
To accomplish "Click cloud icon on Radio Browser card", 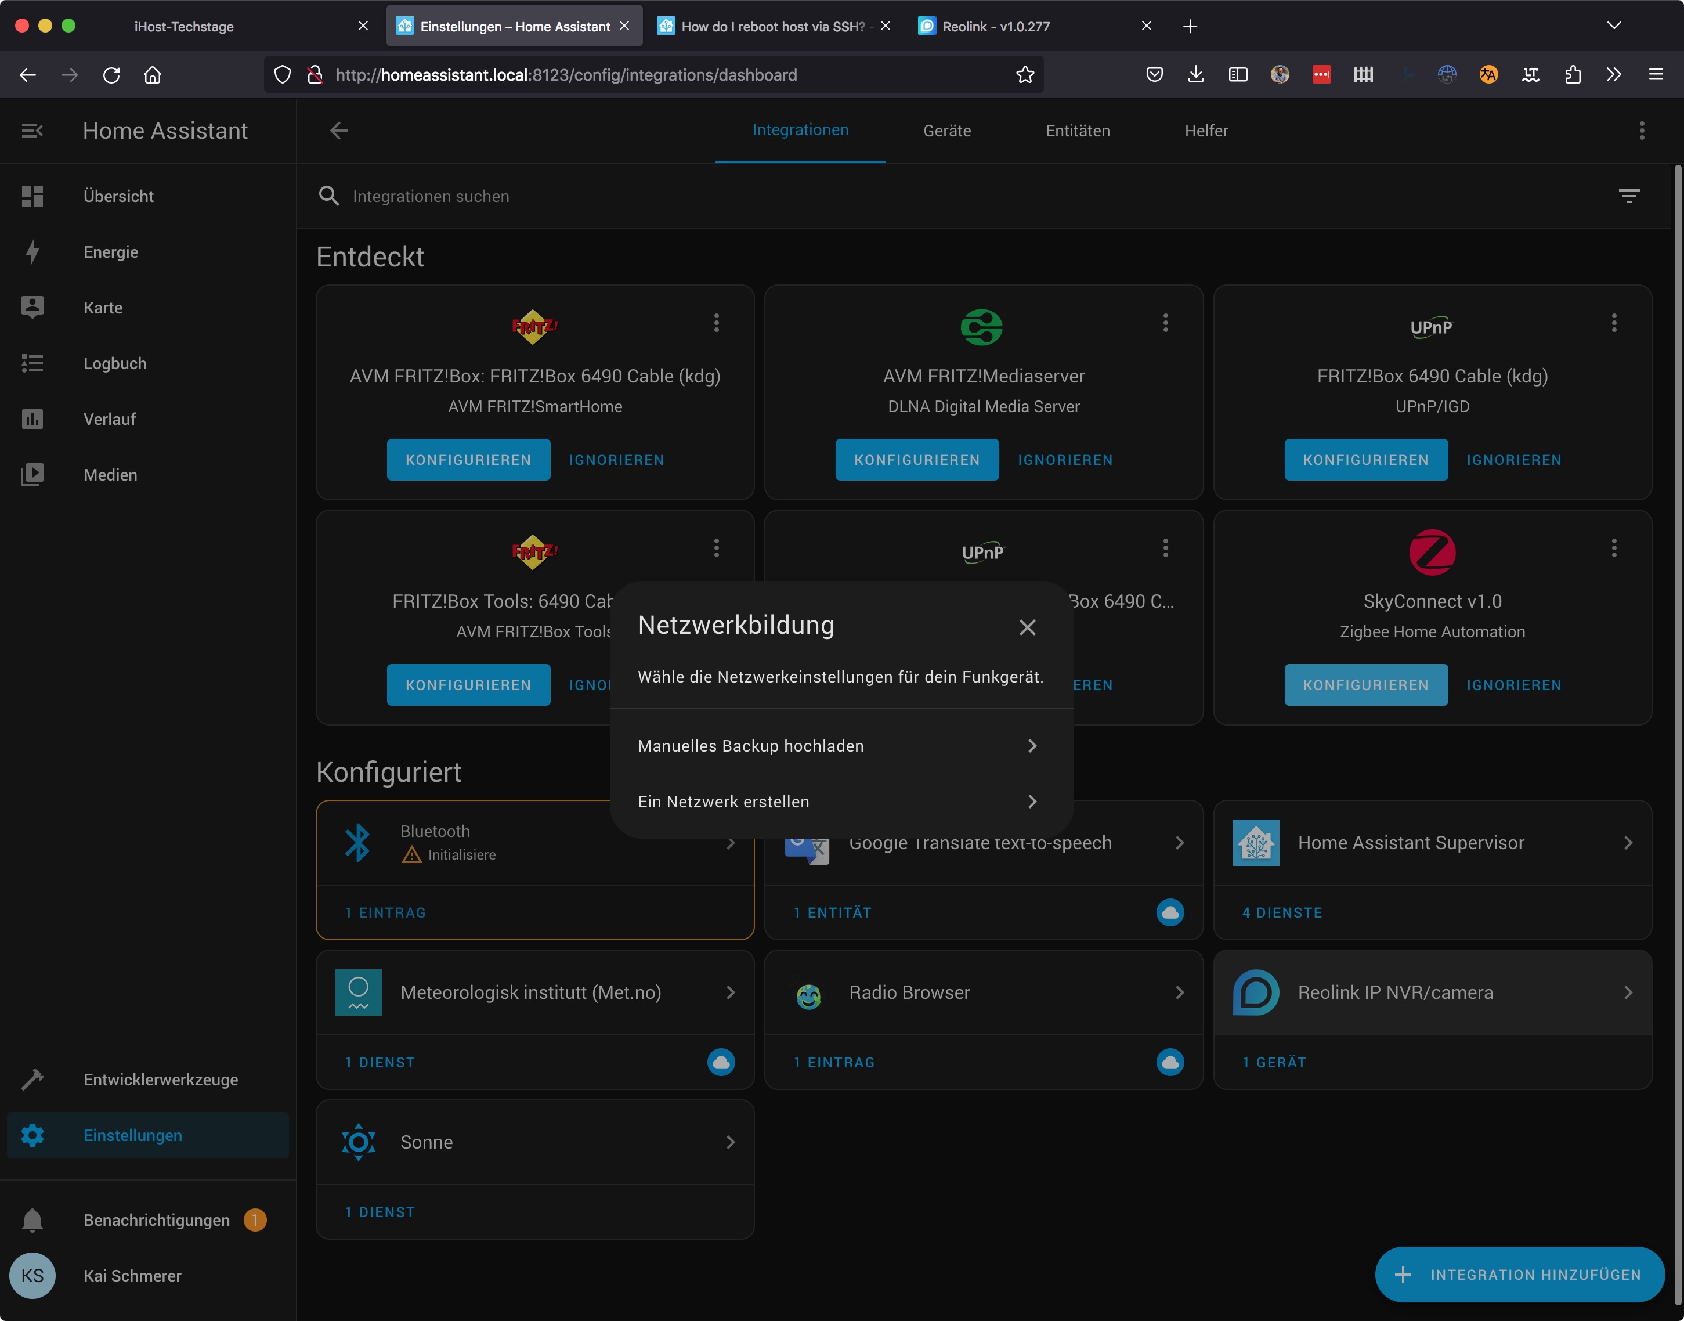I will 1169,1063.
